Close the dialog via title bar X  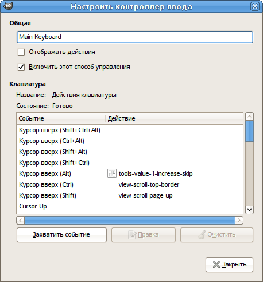tap(255, 6)
